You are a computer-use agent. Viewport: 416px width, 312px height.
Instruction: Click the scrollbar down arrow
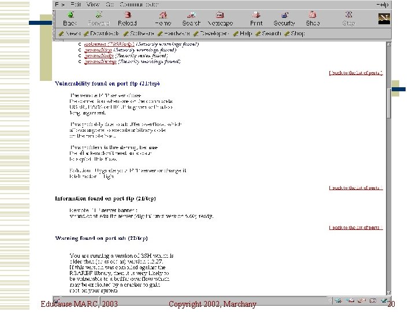[389, 293]
